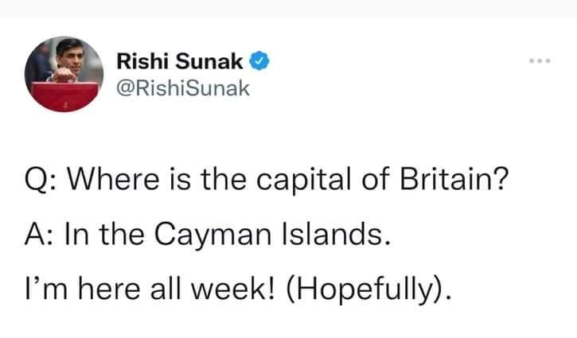Click the word "Islands." in the tweet

coord(336,235)
